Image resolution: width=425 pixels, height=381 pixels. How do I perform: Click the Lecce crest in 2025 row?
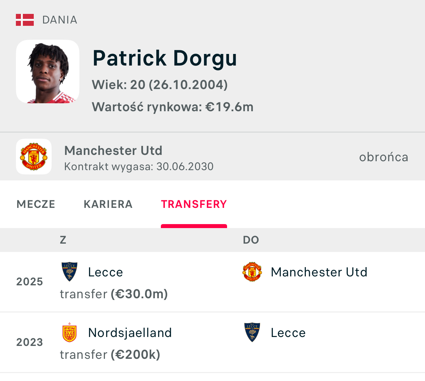point(70,272)
